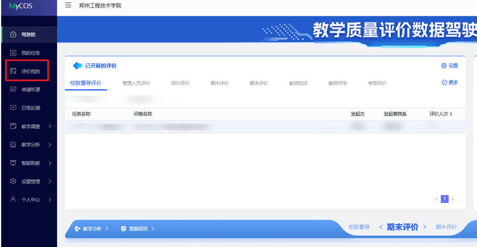Click the blue diamond icon beside 已开展的评价
Image resolution: width=477 pixels, height=247 pixels.
click(78, 66)
